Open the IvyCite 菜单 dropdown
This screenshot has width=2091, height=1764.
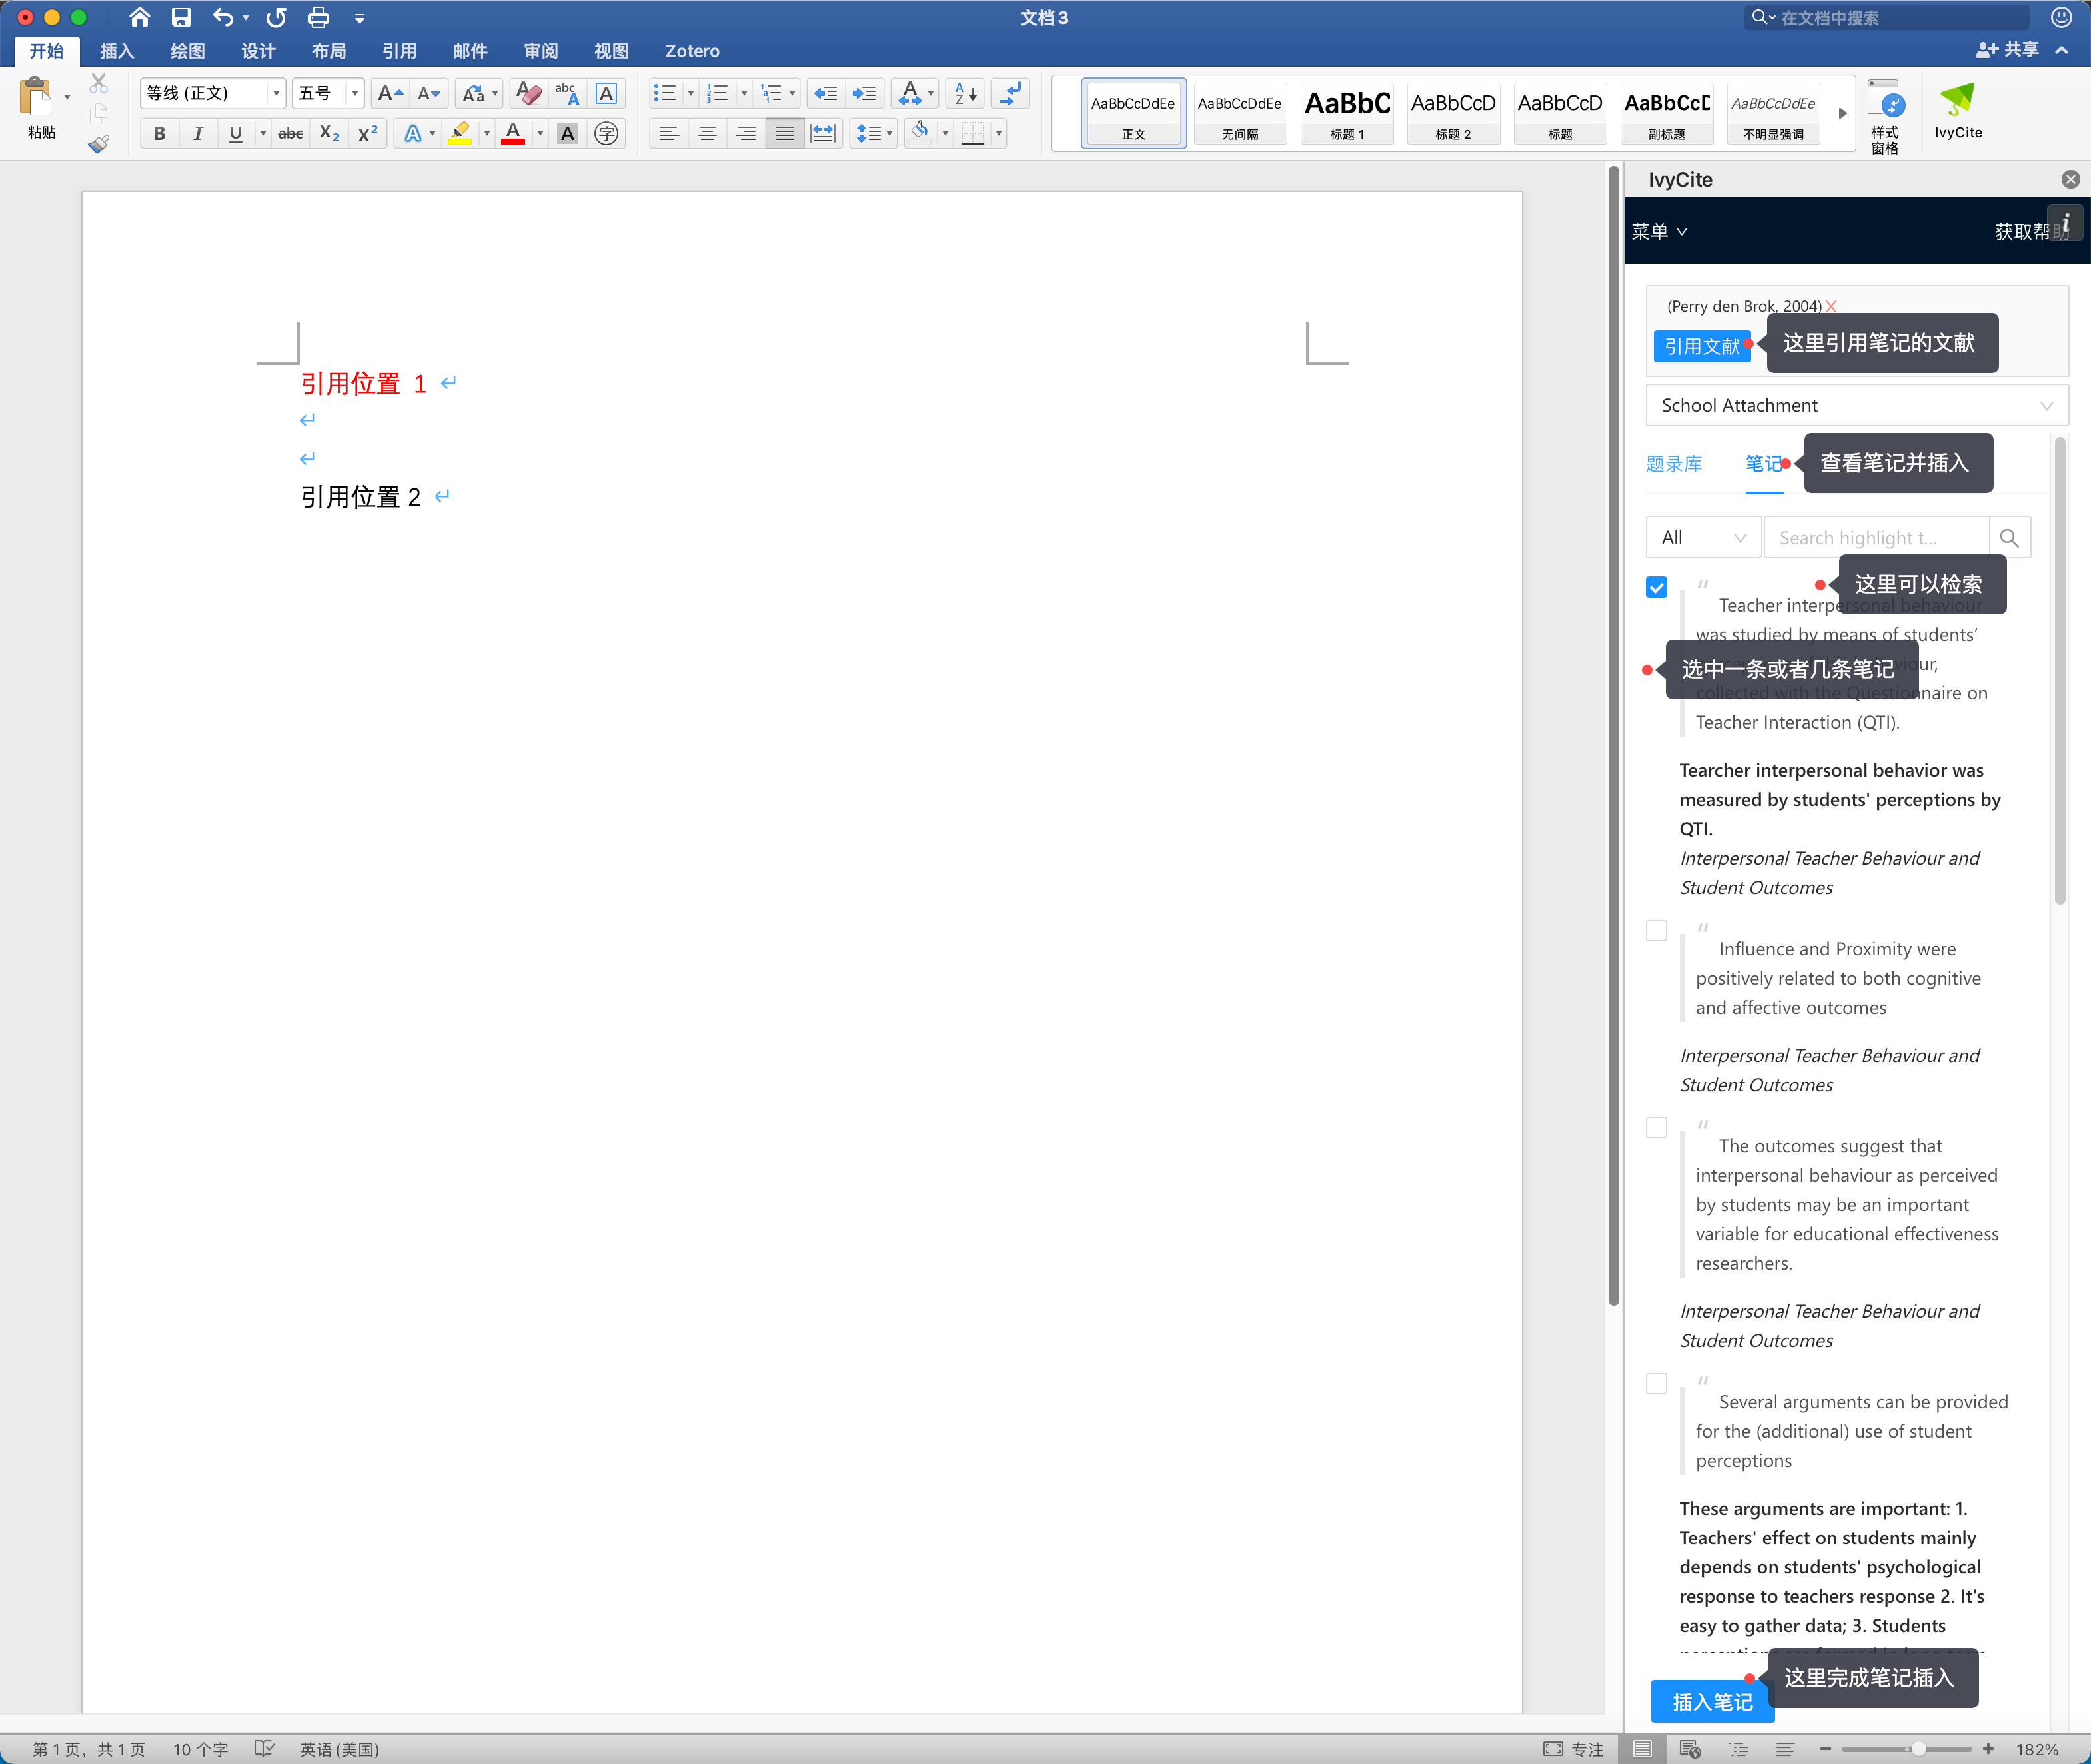(x=1659, y=231)
